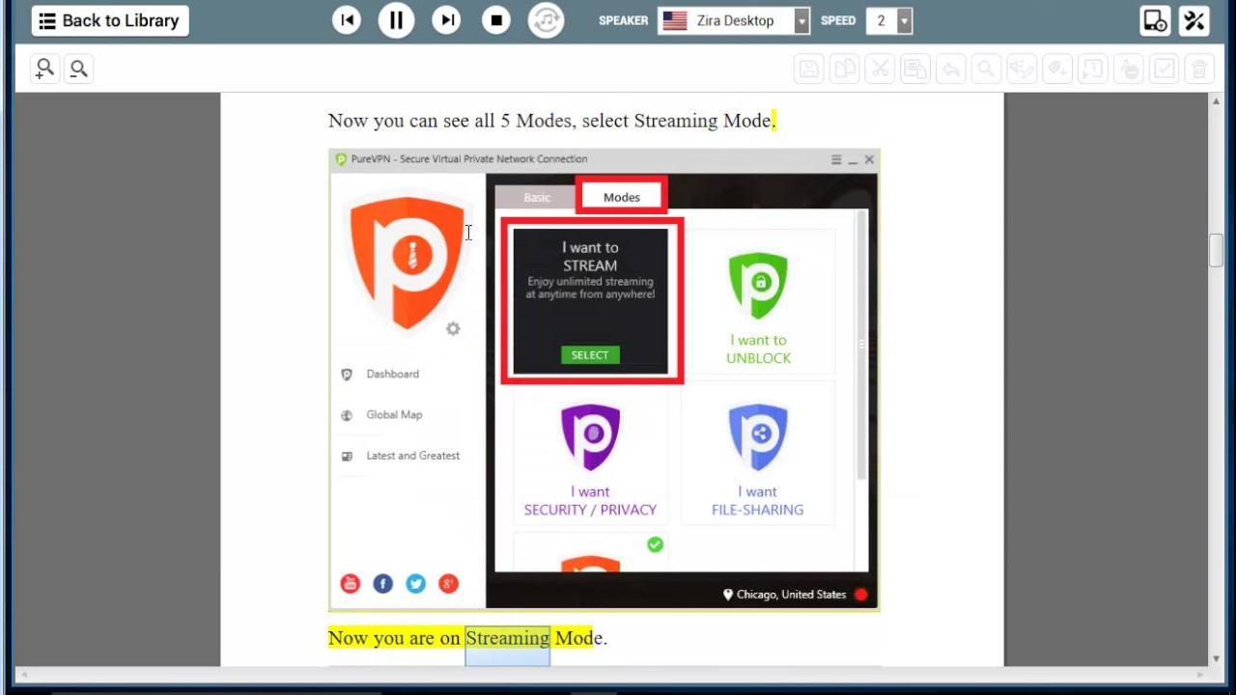Image resolution: width=1236 pixels, height=695 pixels.
Task: Click the YouTube icon in PureVPN image
Action: coord(351,584)
